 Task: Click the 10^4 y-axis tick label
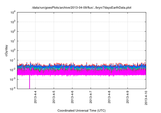tap(13, 12)
